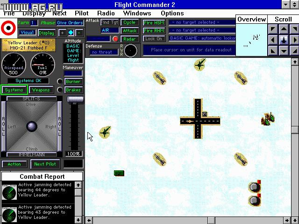Select the upper-left SAM missile site
This screenshot has height=224, width=299.
pos(160,78)
